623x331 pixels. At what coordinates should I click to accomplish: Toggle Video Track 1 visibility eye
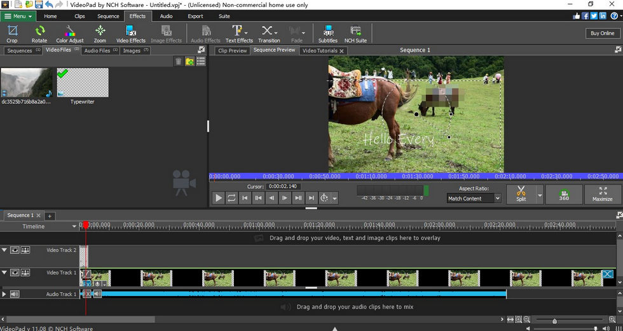click(15, 272)
